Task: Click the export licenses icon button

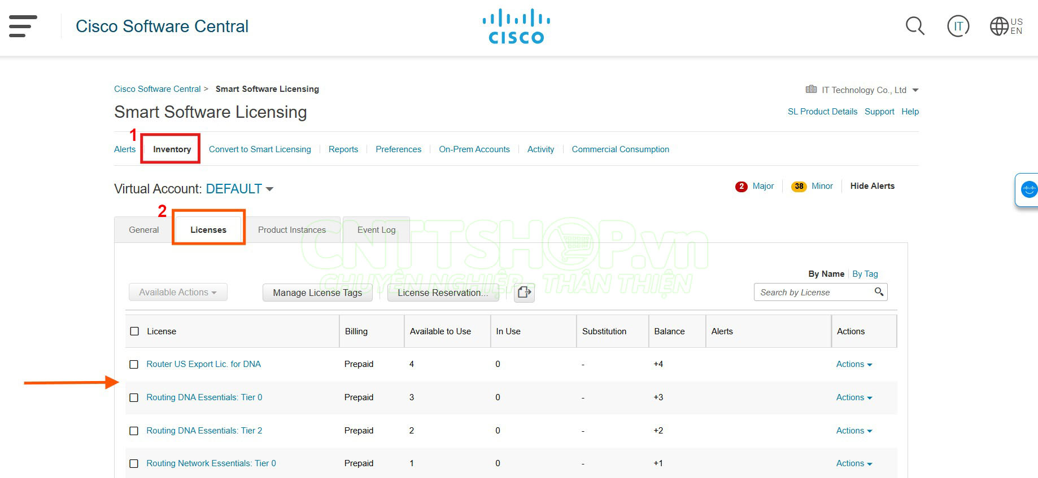Action: (524, 292)
